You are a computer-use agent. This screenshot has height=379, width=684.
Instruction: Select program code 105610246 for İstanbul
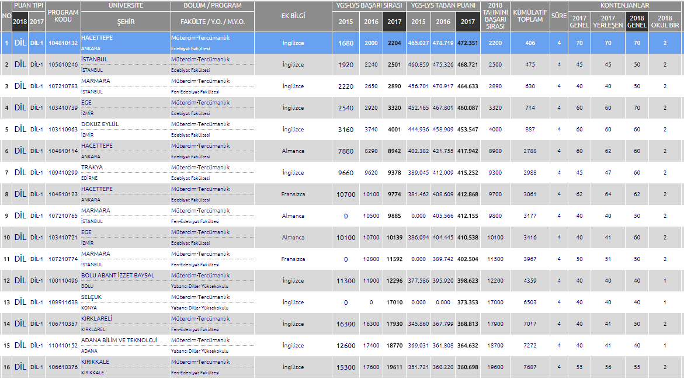point(63,65)
